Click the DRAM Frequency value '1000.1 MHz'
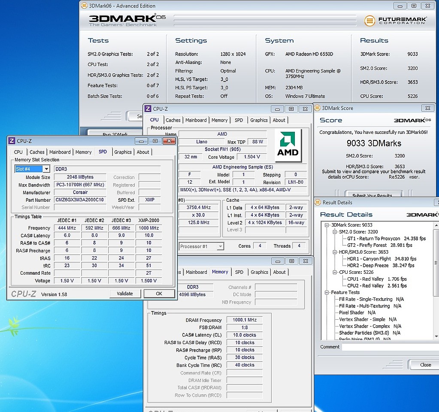The image size is (439, 412). (x=245, y=320)
